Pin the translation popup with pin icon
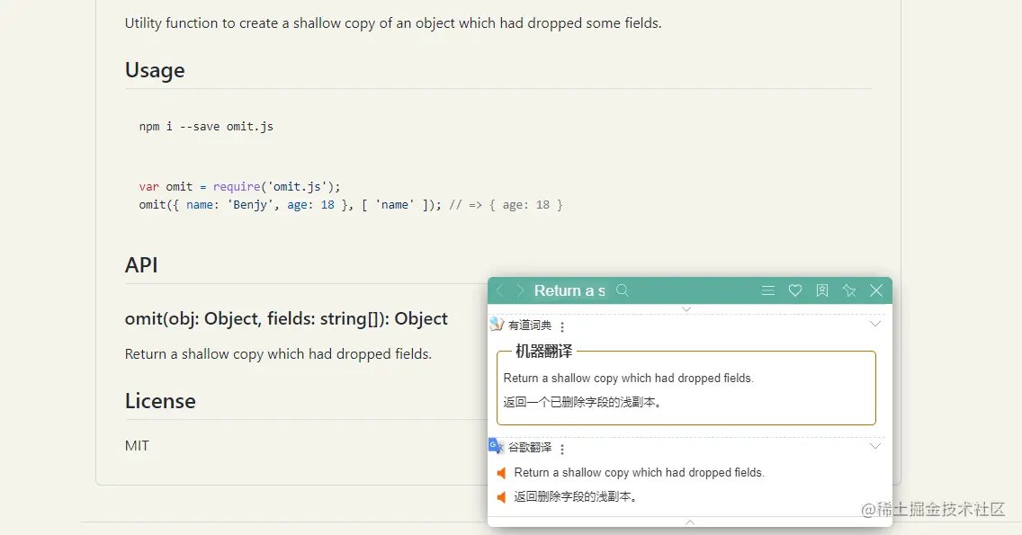1022x535 pixels. [849, 290]
